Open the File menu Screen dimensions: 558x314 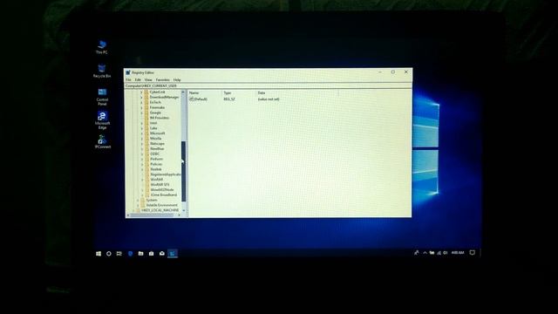coord(128,79)
